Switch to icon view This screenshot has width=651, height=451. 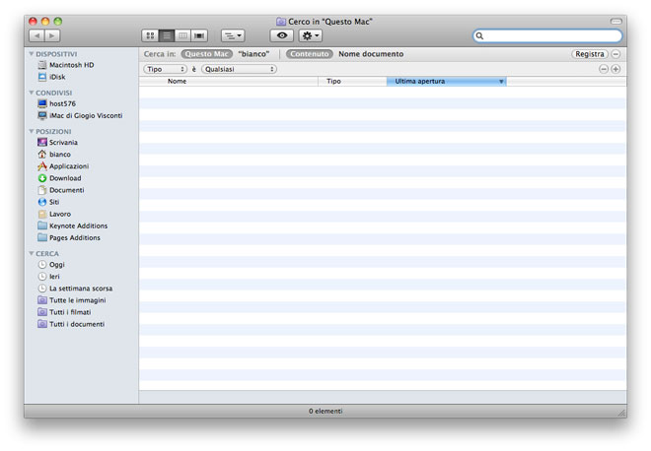[150, 35]
